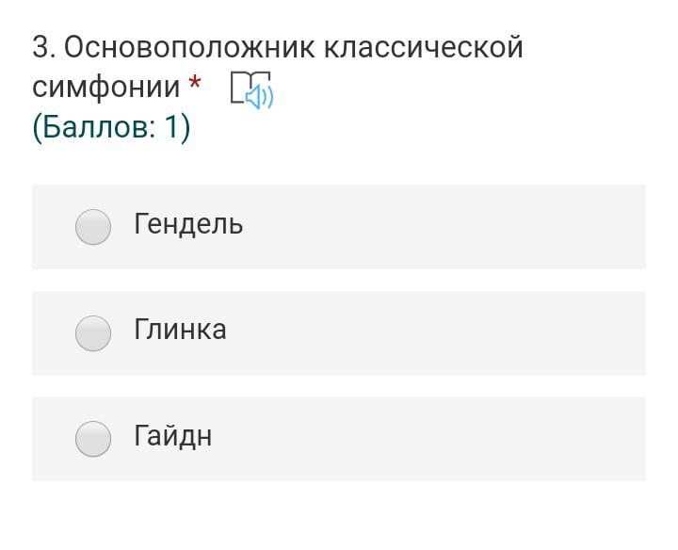This screenshot has width=678, height=550.
Task: Click the question number '3.'
Action: (43, 47)
